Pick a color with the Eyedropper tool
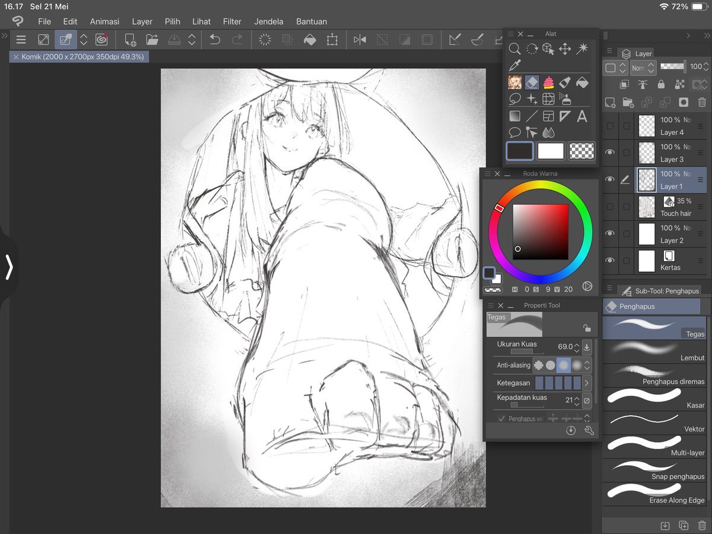The height and width of the screenshot is (534, 712). (x=515, y=65)
